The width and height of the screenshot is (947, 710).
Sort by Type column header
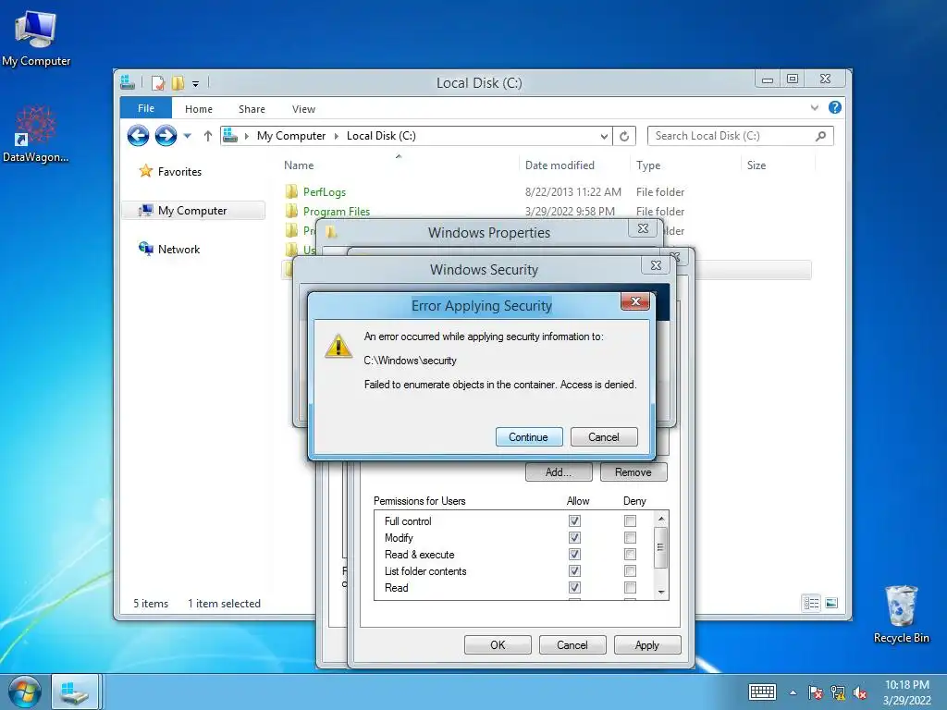click(x=648, y=165)
